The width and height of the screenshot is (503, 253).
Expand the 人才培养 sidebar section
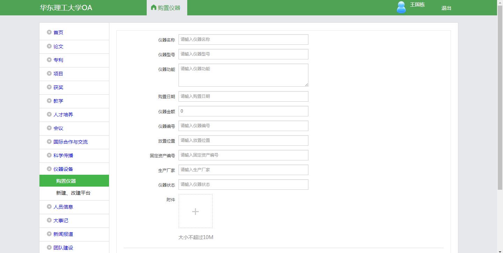tap(63, 115)
